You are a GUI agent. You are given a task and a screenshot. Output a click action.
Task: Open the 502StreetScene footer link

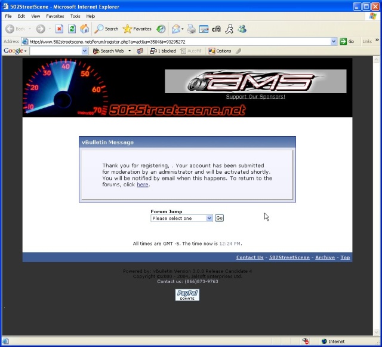pos(289,257)
